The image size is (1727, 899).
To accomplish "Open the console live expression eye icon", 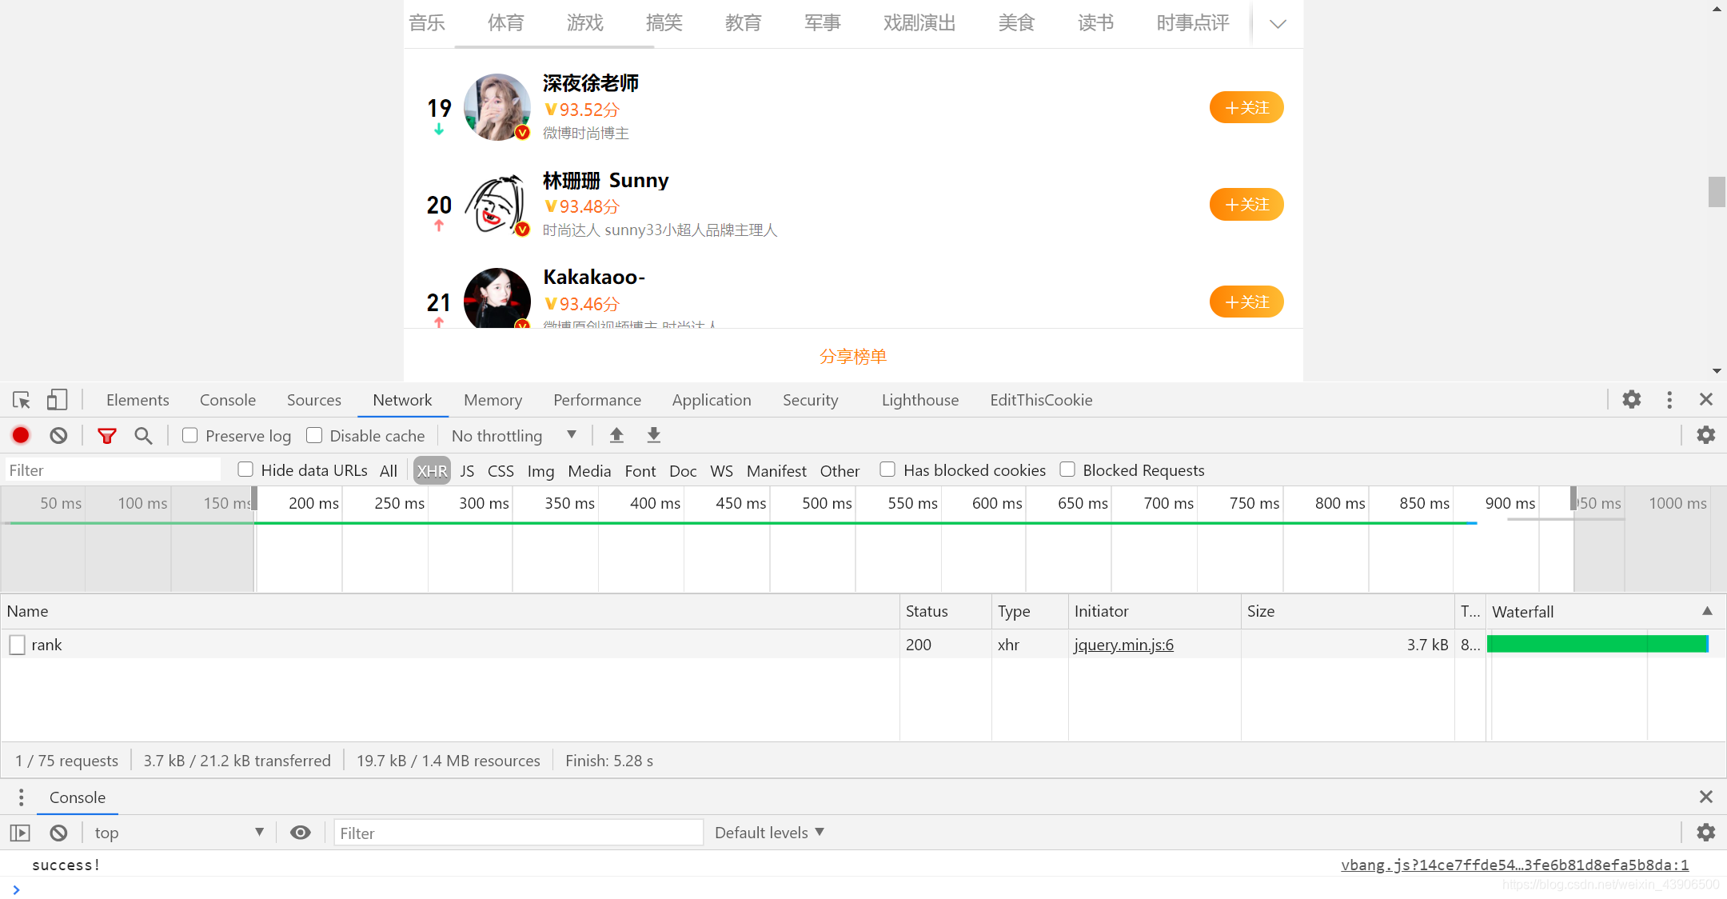I will click(300, 833).
